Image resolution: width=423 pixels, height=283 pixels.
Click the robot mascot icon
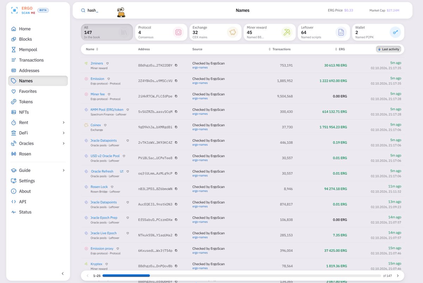click(x=121, y=12)
